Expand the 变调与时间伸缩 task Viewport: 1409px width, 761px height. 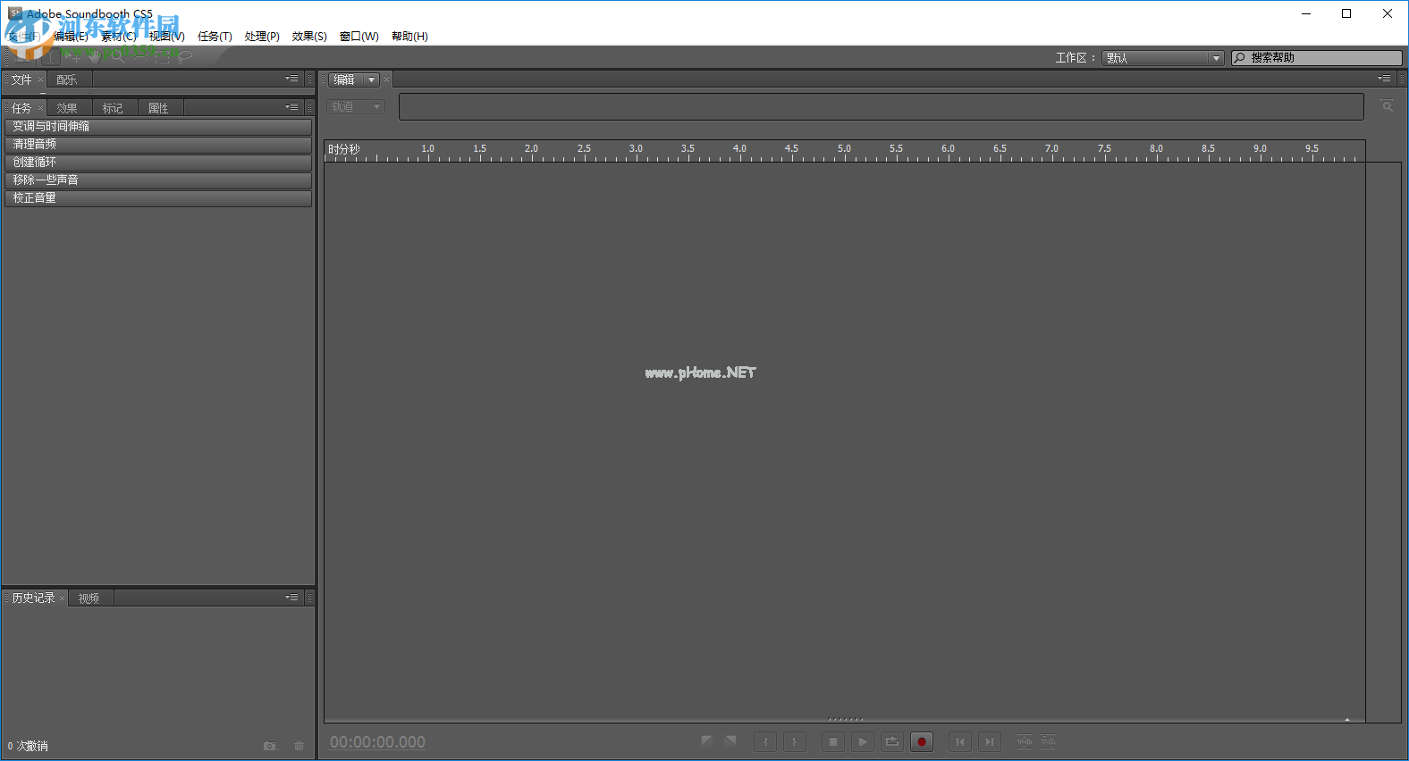pos(158,127)
